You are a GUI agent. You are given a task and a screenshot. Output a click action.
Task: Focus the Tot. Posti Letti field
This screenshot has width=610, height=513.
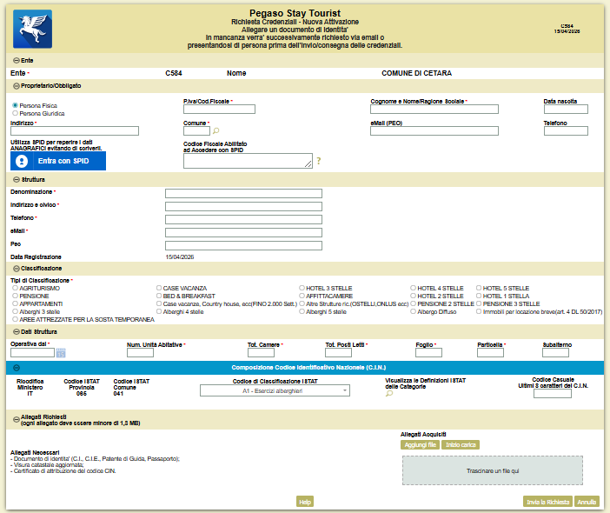pos(339,353)
